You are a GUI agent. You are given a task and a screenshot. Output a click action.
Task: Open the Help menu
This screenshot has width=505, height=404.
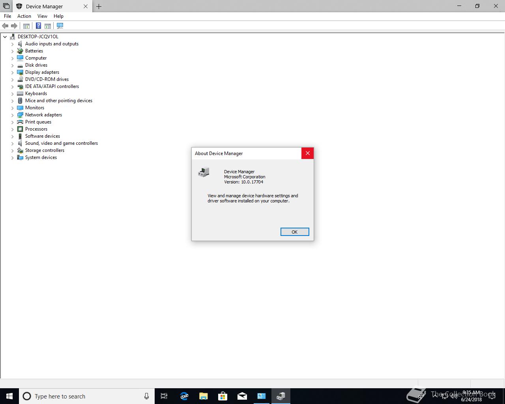[58, 16]
